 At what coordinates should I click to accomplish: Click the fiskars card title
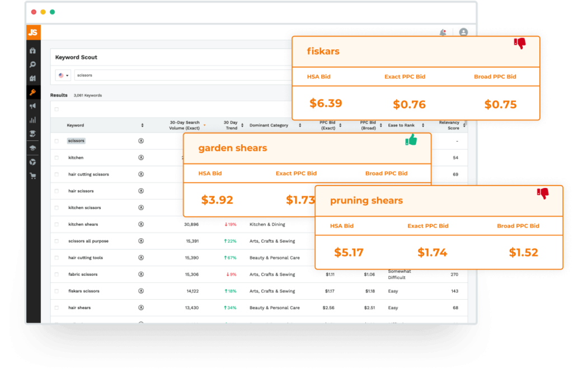coord(323,51)
